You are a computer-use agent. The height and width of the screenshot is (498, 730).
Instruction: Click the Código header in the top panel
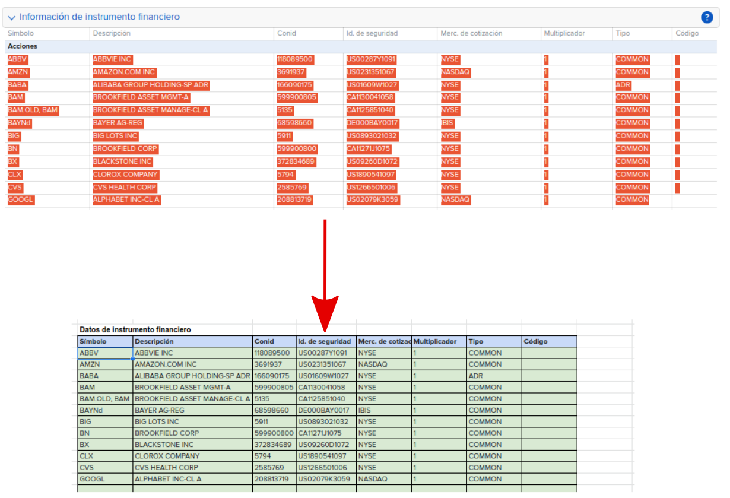(x=687, y=33)
